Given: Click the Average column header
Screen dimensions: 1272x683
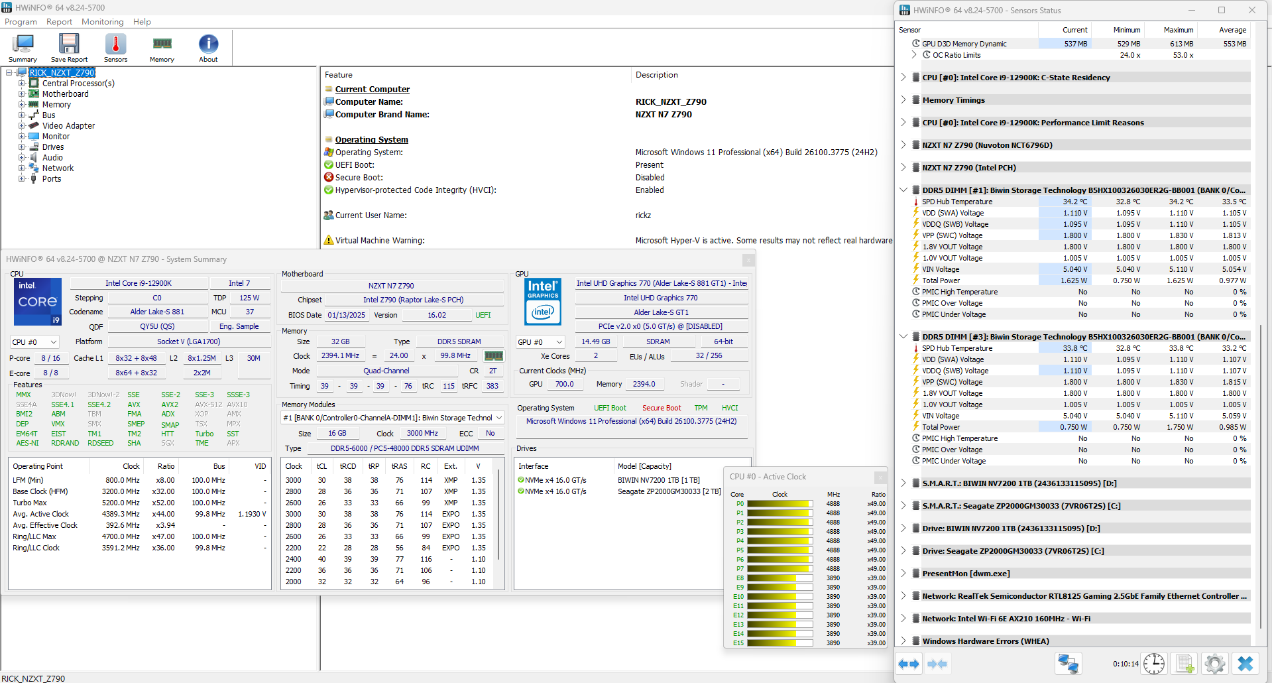Looking at the screenshot, I should (1232, 30).
